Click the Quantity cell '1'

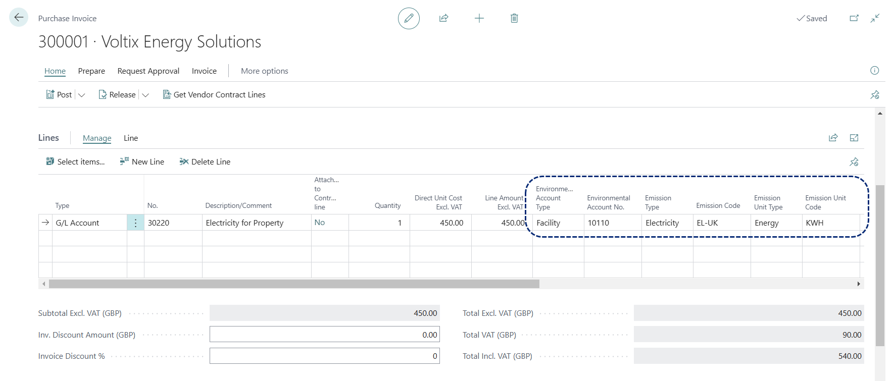pos(379,223)
